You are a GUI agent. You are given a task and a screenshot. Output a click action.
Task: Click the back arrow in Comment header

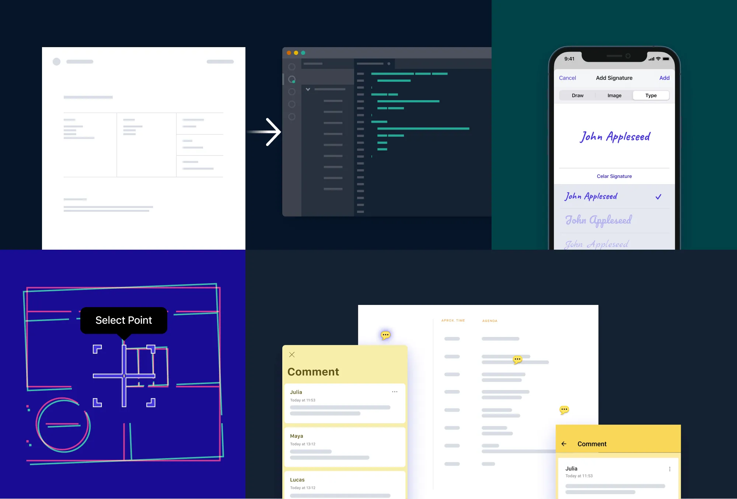(x=564, y=444)
